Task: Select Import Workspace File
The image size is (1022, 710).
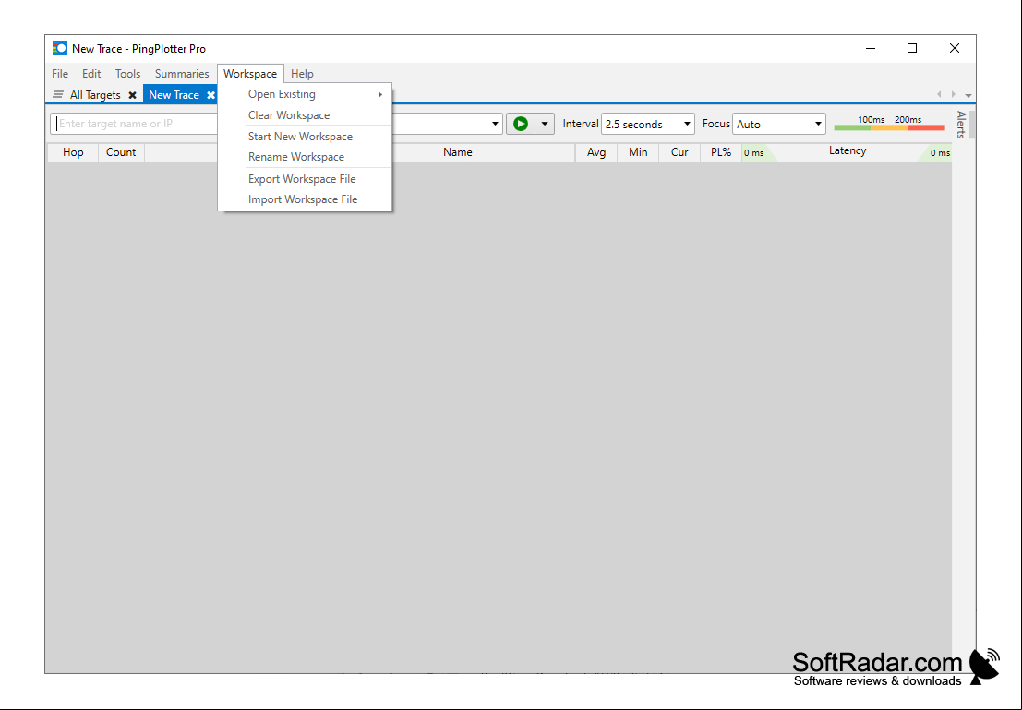Action: click(305, 199)
